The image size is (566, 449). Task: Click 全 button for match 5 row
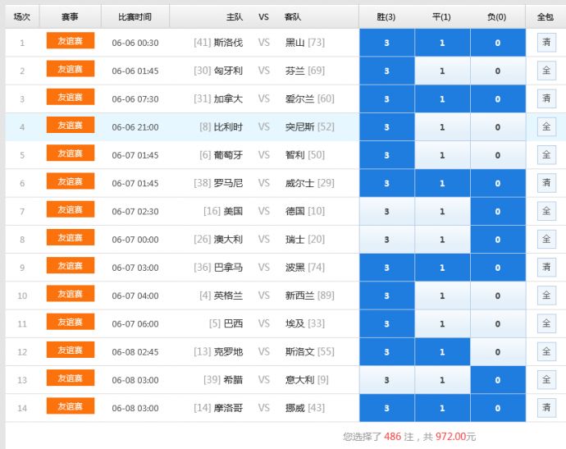click(546, 155)
